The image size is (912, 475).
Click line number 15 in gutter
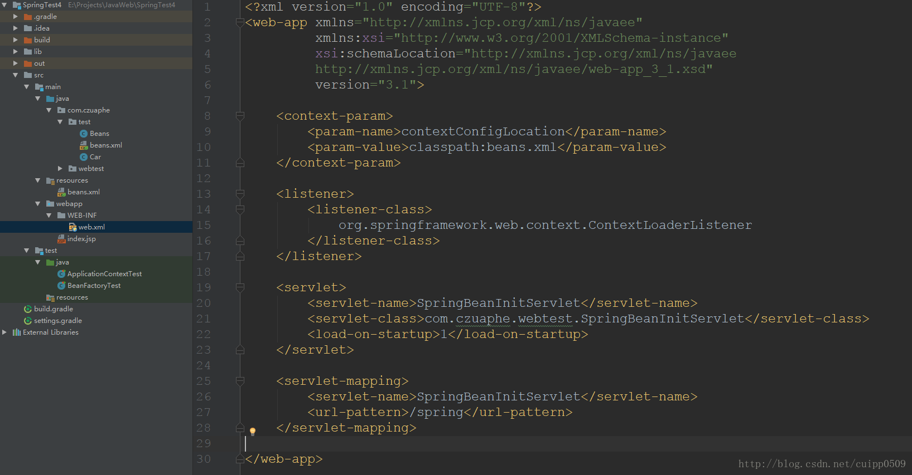tap(204, 226)
